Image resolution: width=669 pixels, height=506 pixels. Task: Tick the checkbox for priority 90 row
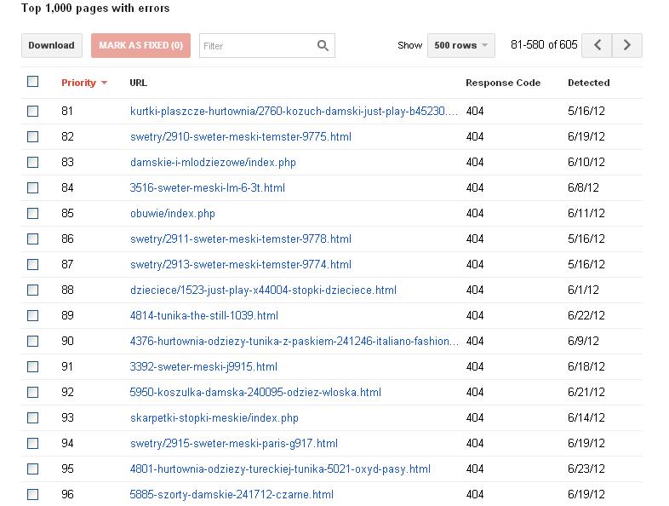pyautogui.click(x=33, y=341)
